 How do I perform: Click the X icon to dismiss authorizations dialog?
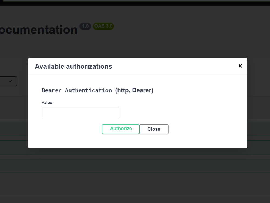(240, 66)
